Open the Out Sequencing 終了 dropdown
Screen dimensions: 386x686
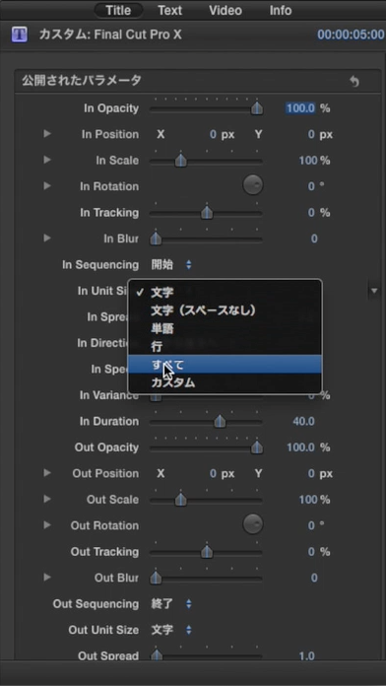click(171, 604)
